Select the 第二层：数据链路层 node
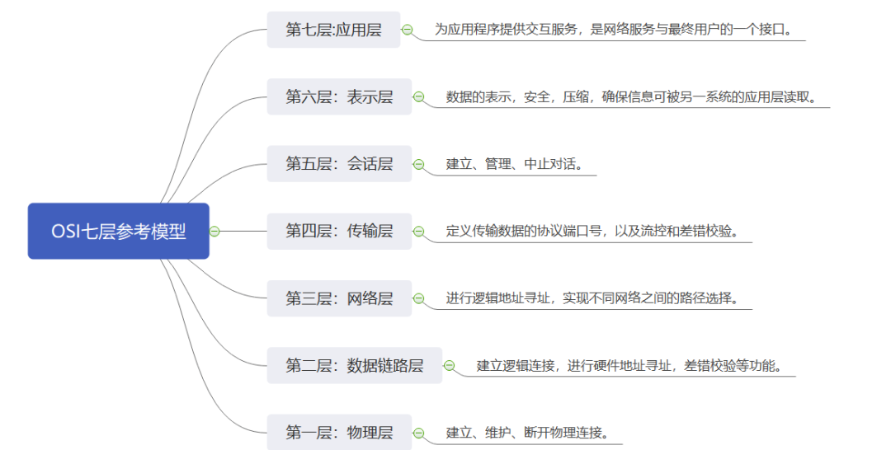 [x=355, y=365]
